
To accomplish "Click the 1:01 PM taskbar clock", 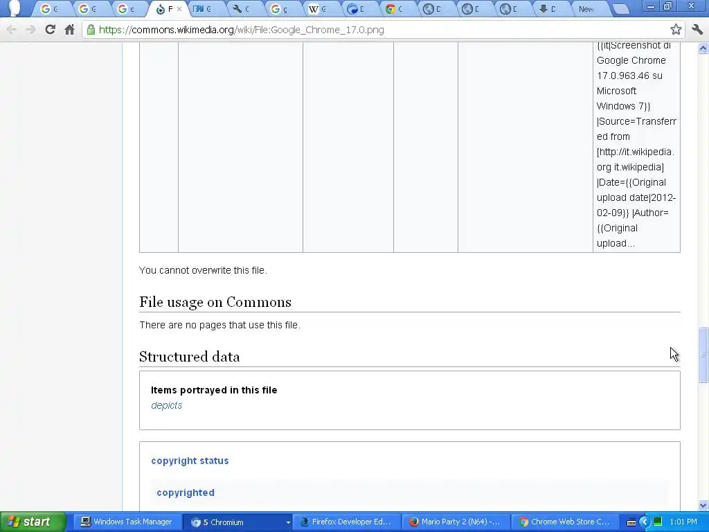I will pyautogui.click(x=683, y=522).
